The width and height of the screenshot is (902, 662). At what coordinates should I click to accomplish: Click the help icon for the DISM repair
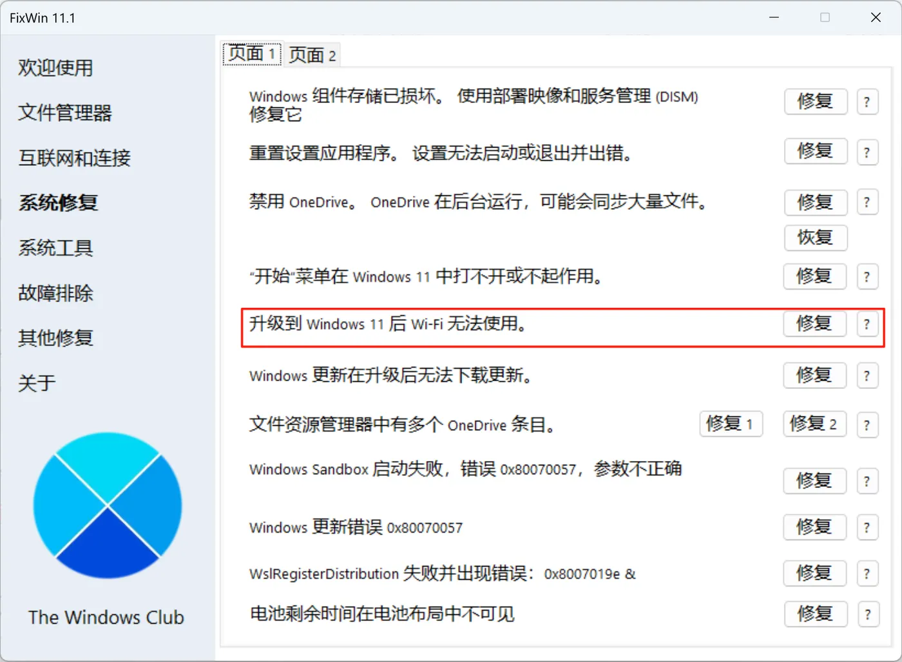(x=867, y=102)
